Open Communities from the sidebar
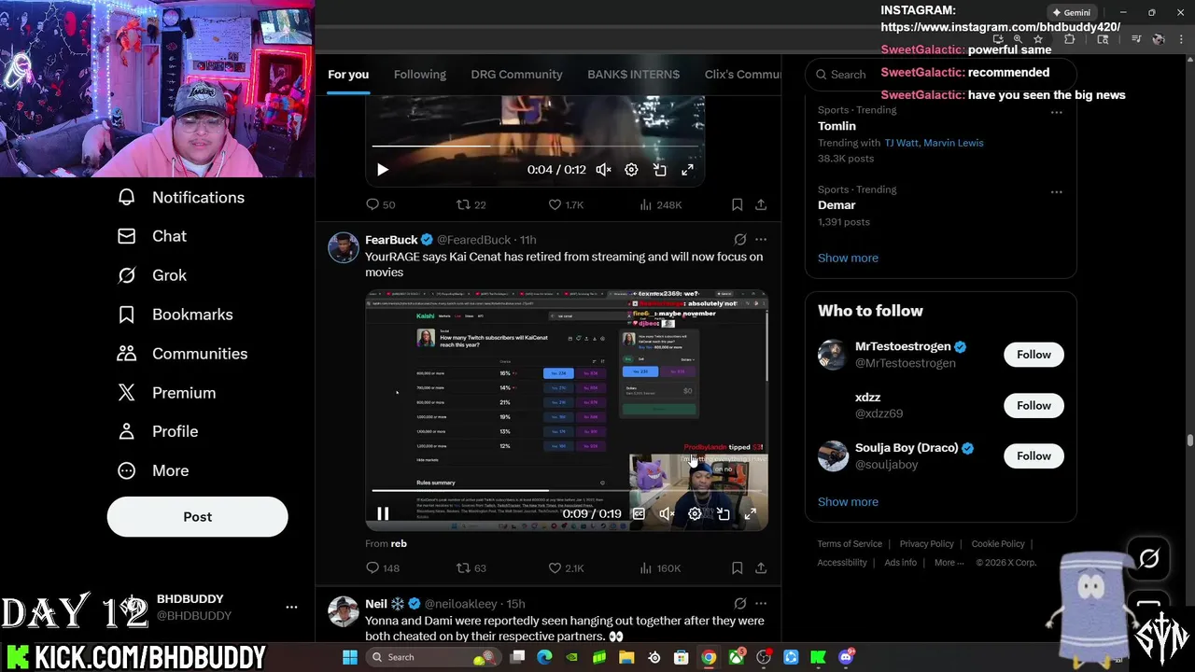 pyautogui.click(x=182, y=354)
